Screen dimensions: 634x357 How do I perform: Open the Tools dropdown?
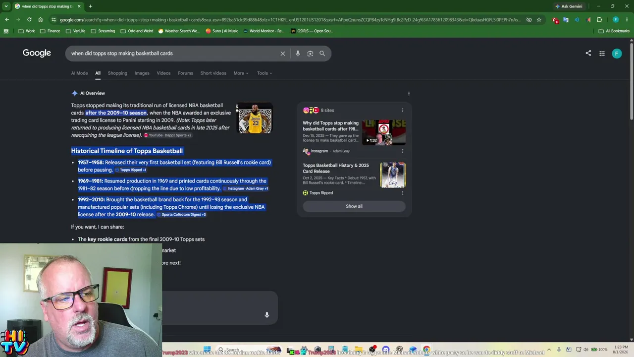pos(264,73)
